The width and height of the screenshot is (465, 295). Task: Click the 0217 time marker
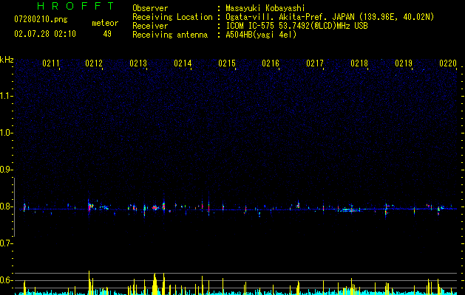[x=315, y=63]
